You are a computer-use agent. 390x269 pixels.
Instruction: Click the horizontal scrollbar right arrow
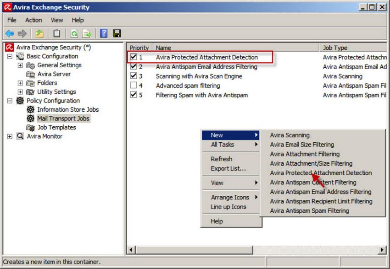pyautogui.click(x=382, y=250)
